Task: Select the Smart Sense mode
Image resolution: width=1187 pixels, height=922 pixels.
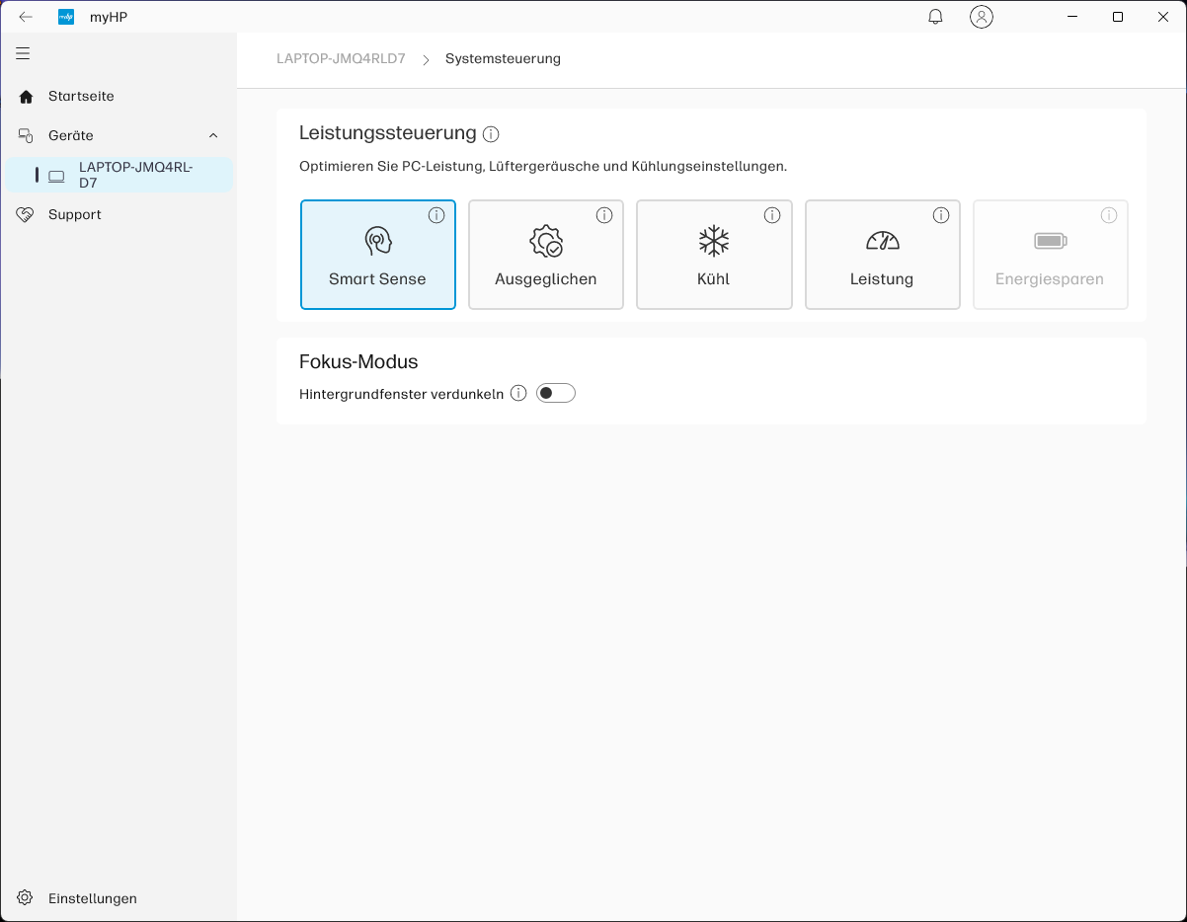Action: pyautogui.click(x=378, y=255)
